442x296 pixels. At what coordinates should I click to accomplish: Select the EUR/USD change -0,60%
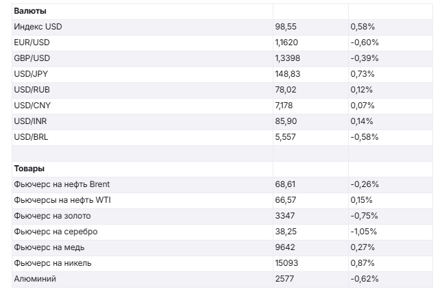(364, 42)
